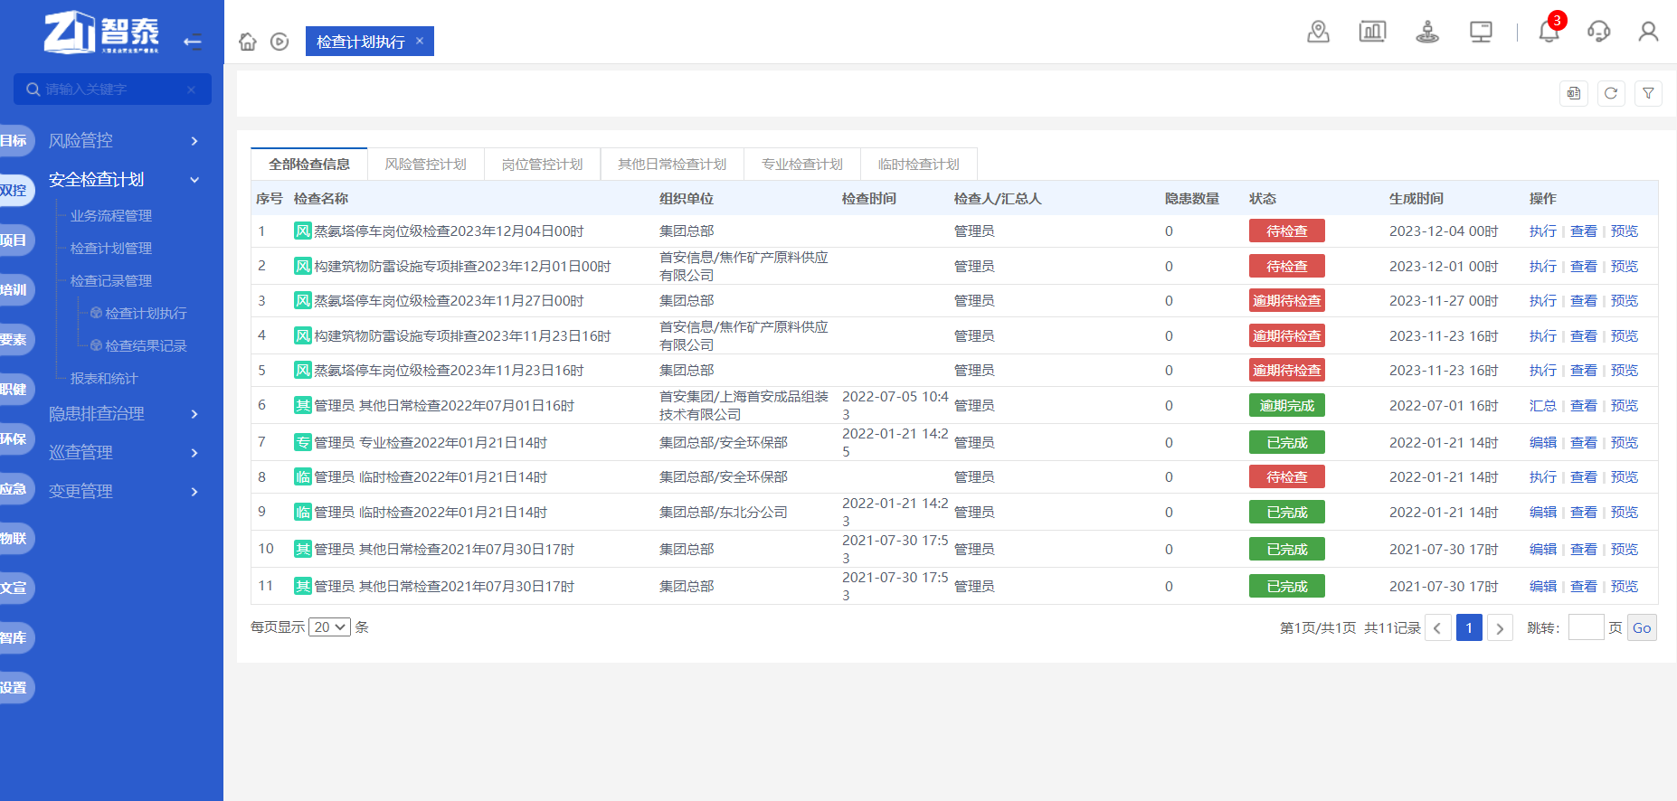Image resolution: width=1677 pixels, height=801 pixels.
Task: Click 编辑 for row 10
Action: click(1543, 549)
